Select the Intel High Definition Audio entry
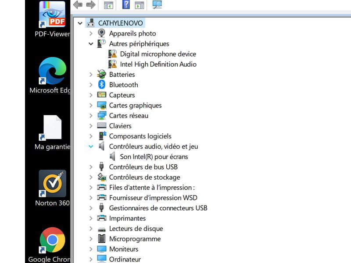The height and width of the screenshot is (263, 351). [158, 64]
